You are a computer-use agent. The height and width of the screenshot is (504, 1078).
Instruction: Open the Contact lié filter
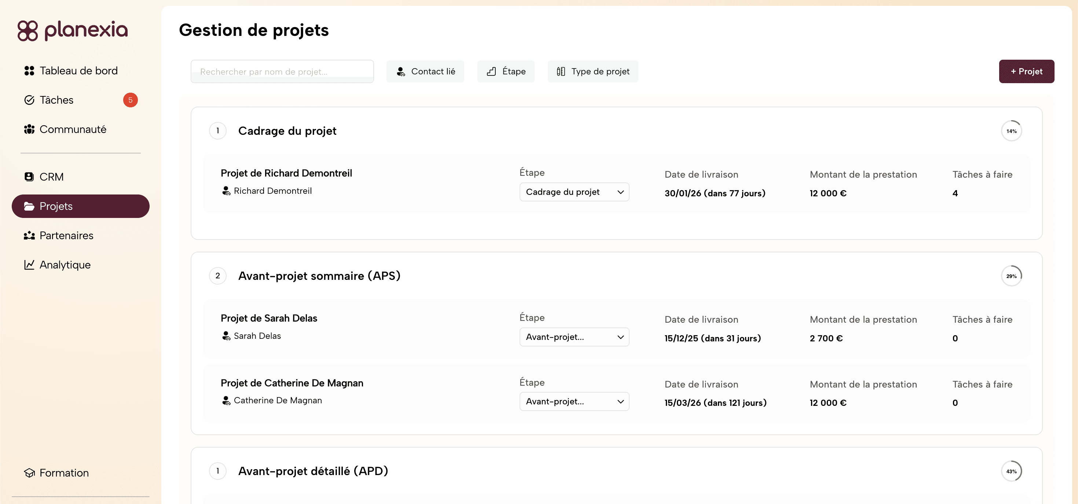pos(425,71)
